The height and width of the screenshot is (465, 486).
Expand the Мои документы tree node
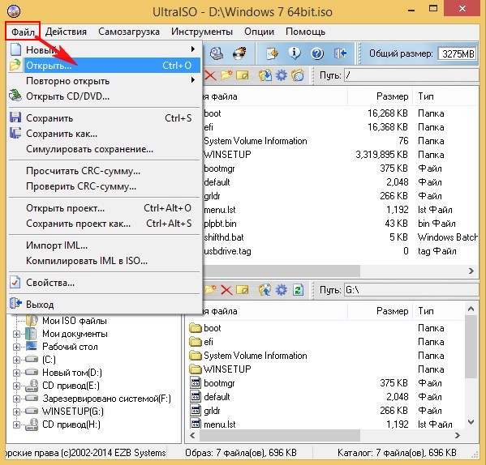click(16, 334)
